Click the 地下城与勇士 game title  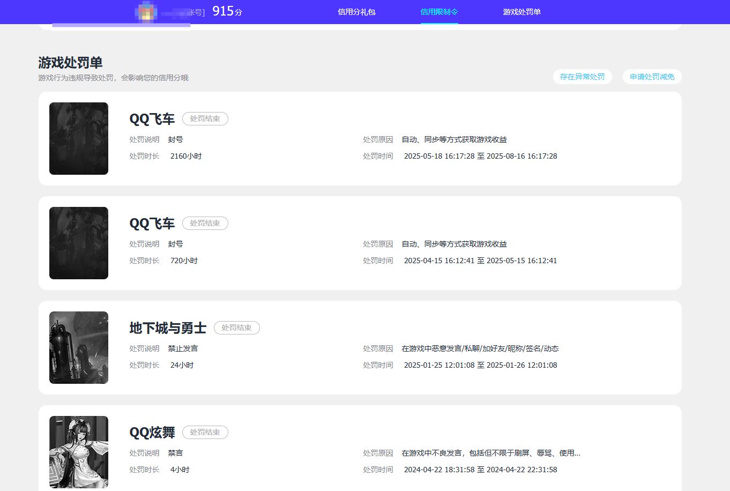click(168, 328)
